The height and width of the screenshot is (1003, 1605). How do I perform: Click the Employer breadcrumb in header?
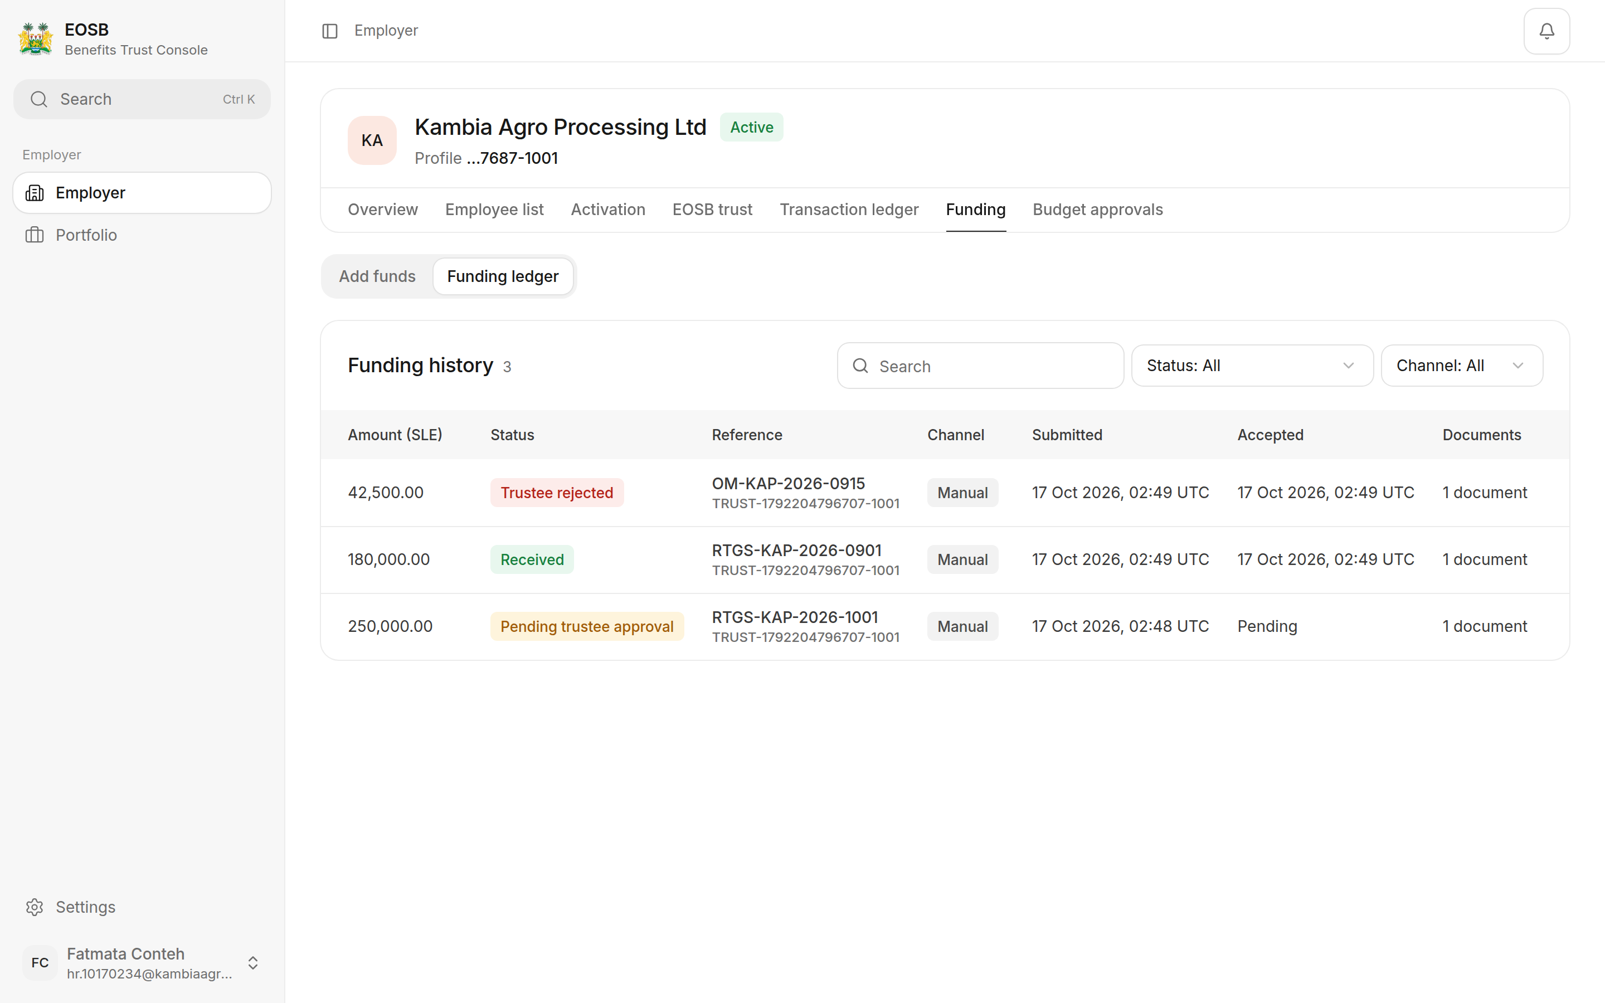pos(386,31)
